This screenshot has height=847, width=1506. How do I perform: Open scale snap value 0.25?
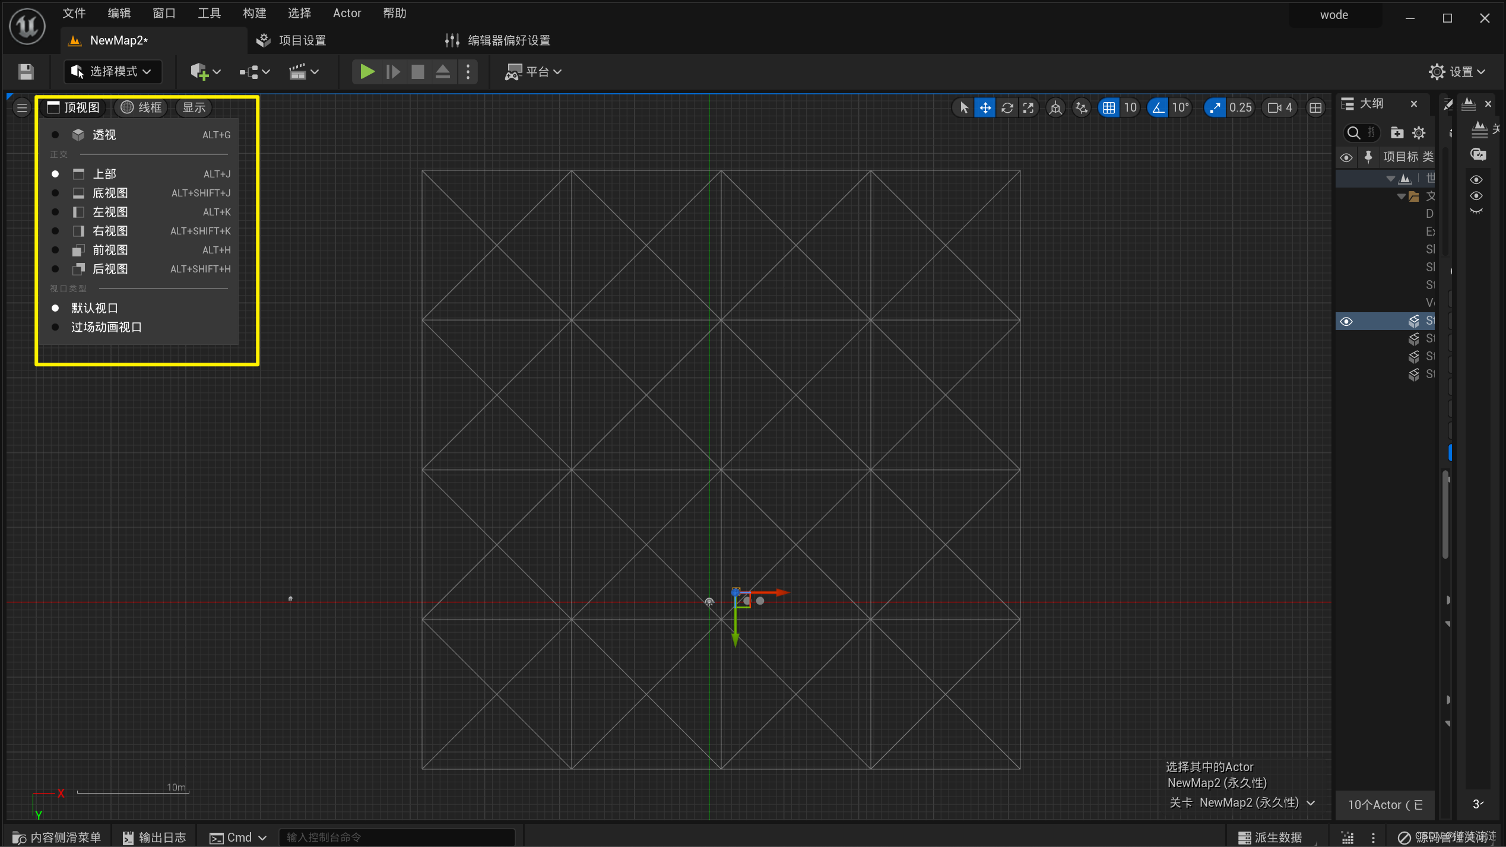click(1240, 107)
